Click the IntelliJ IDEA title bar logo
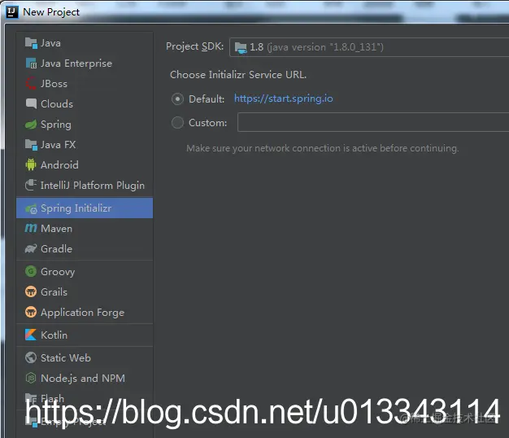509x438 pixels. (x=11, y=12)
